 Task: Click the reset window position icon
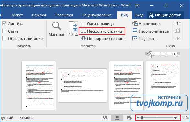177,38
